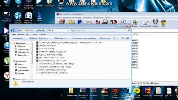This screenshot has height=100, width=178.
Task: Select Modern Warfare-Content Pack jar file
Action: (55, 64)
